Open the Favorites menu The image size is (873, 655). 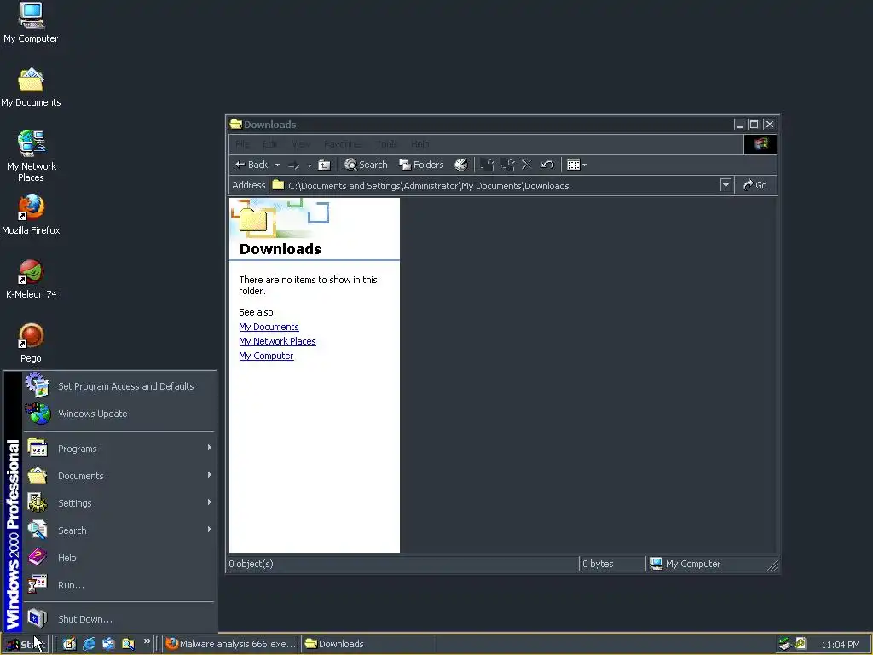coord(343,144)
